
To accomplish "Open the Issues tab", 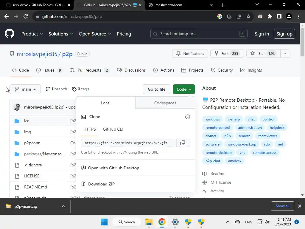I will 49,70.
